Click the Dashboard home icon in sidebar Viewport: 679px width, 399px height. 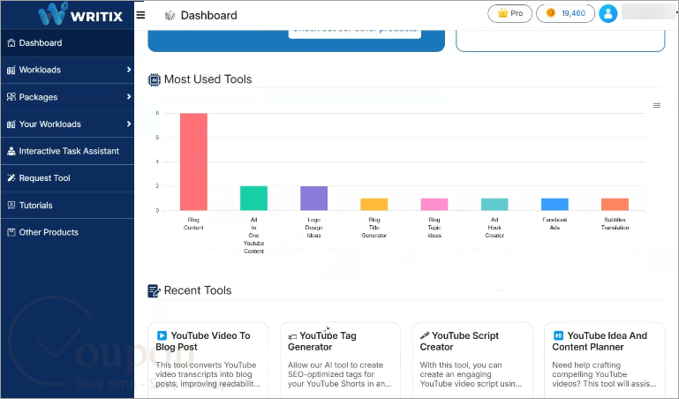(11, 43)
